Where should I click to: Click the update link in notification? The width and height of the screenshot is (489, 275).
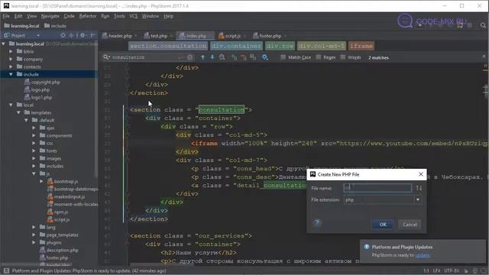[x=423, y=255]
